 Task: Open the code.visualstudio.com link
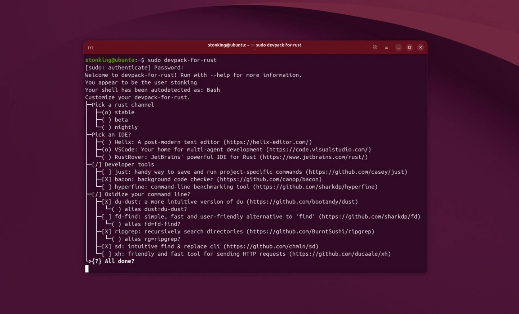[x=319, y=150]
